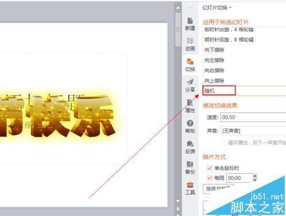Viewport: 286px width, 216px height.
Task: Open the 属性 (Properties) sidebar icon
Action: click(190, 106)
